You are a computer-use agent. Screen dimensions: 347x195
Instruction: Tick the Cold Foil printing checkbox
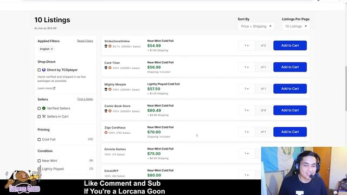click(x=39, y=140)
